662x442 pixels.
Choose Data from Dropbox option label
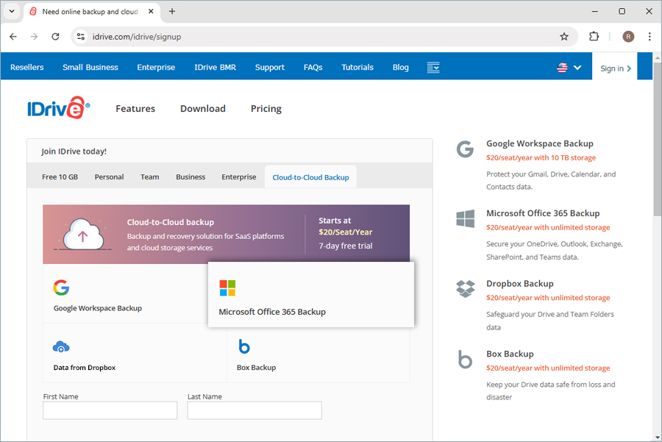click(85, 368)
